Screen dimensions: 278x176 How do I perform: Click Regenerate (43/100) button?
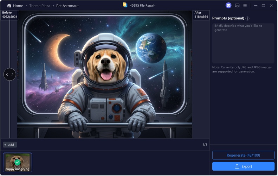pyautogui.click(x=243, y=155)
